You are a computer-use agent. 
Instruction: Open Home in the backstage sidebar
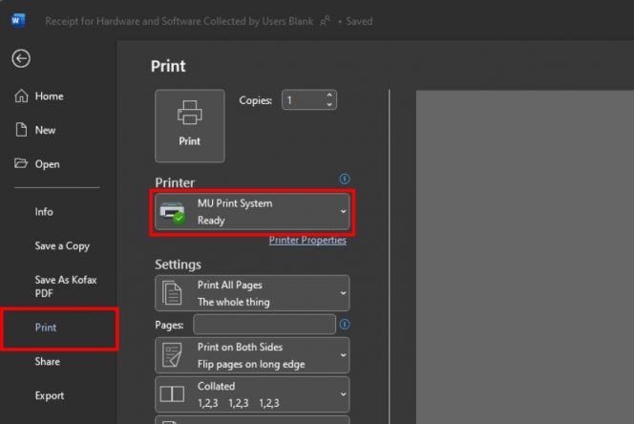(x=48, y=96)
